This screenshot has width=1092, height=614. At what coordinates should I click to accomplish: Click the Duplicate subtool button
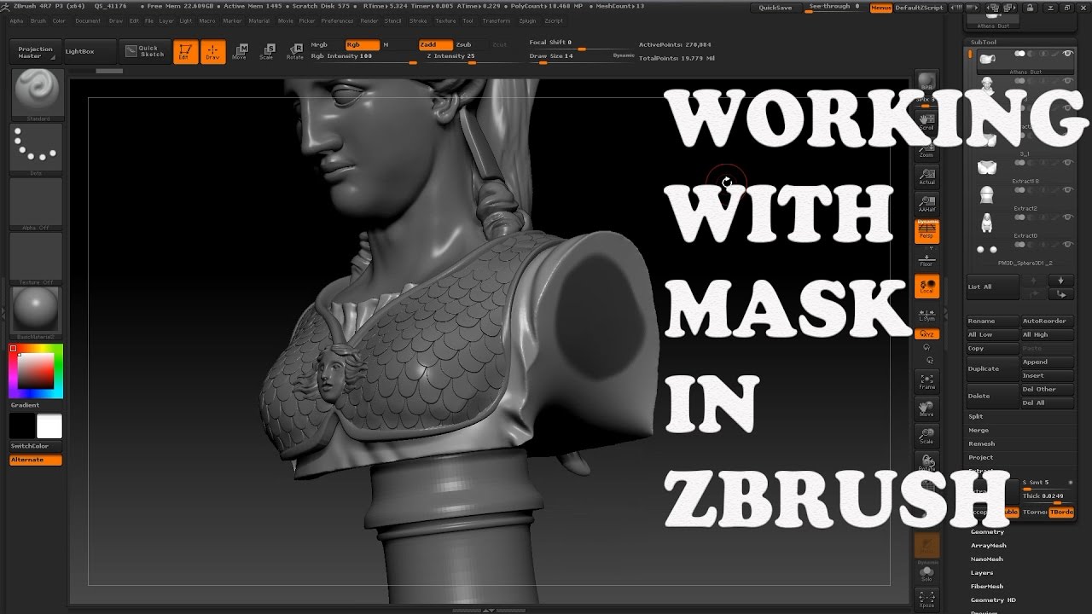993,369
